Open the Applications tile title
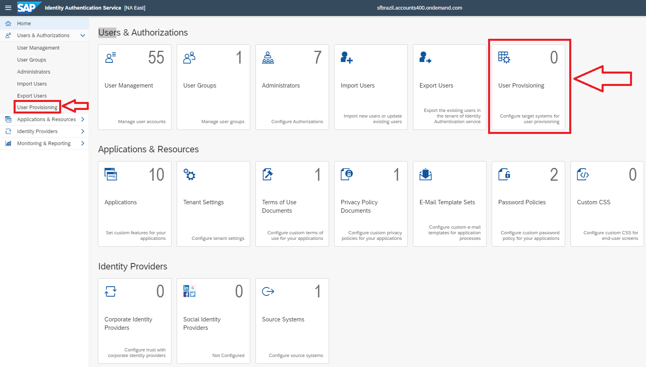 tap(120, 202)
